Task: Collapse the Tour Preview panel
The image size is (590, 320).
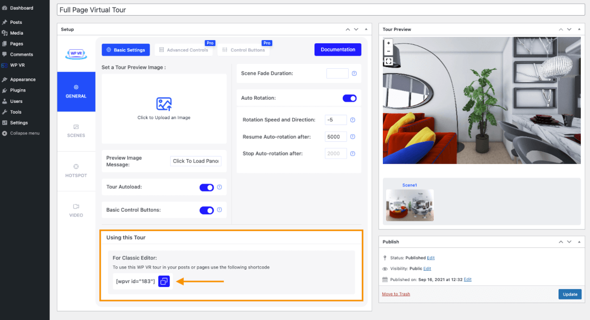Action: [x=579, y=29]
